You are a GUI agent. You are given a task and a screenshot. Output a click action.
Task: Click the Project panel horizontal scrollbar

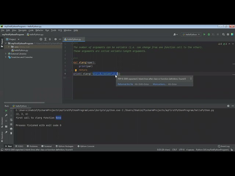pos(24,103)
